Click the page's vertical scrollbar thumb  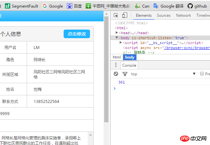[106, 69]
